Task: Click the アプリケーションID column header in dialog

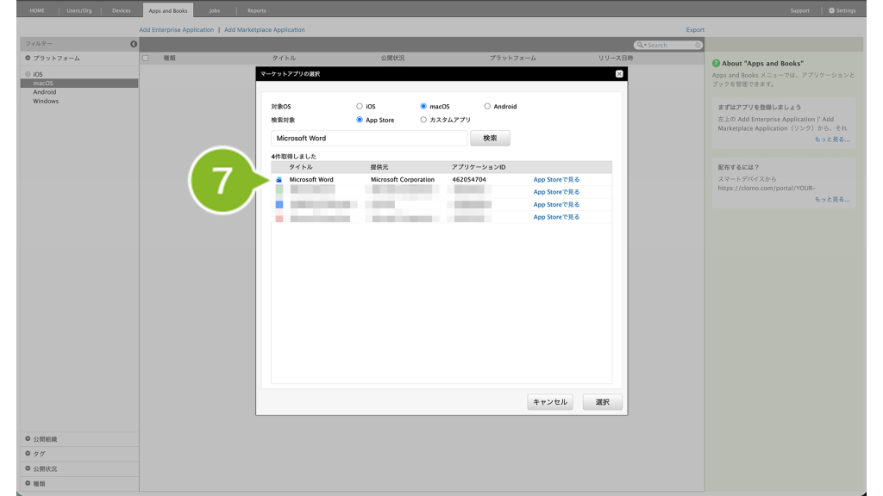Action: (x=479, y=167)
